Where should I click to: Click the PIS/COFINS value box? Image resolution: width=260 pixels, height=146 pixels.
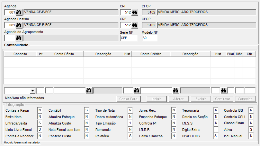[216, 136]
